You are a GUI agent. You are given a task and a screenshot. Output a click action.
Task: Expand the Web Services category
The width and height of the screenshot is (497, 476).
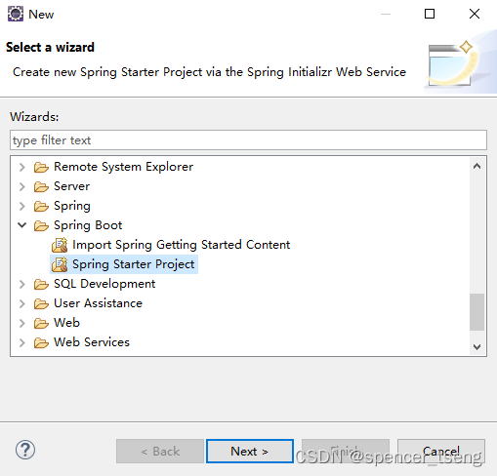tap(21, 342)
